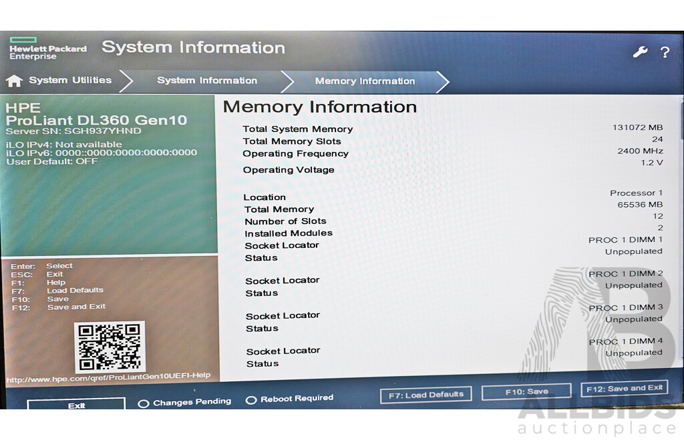684x440 pixels.
Task: Click F12: Save and Exit
Action: click(624, 387)
